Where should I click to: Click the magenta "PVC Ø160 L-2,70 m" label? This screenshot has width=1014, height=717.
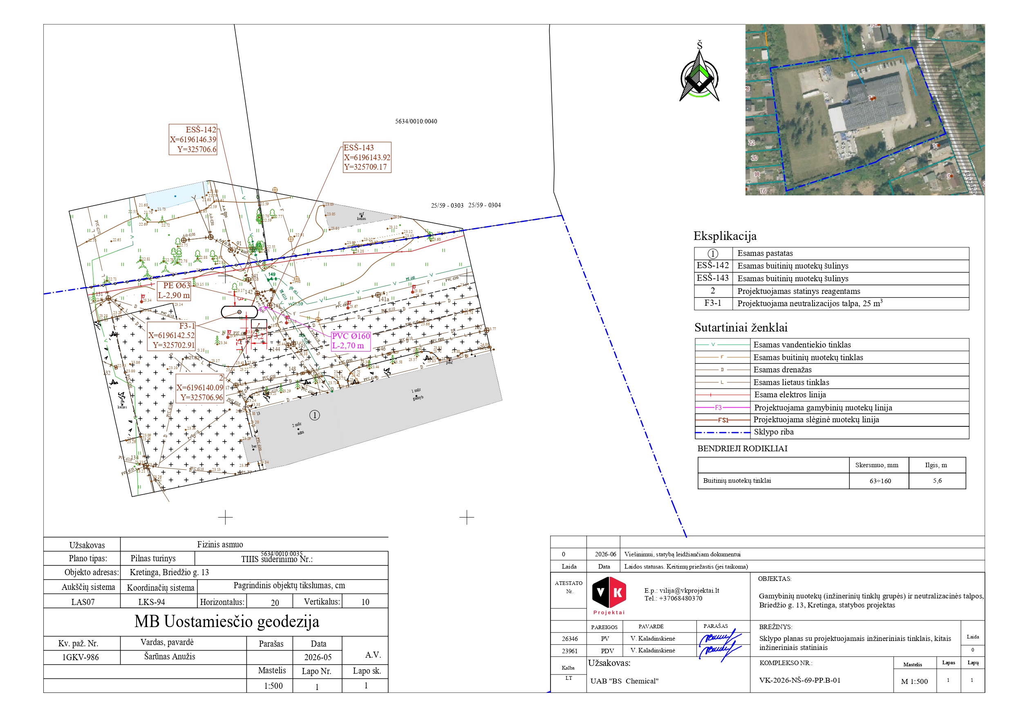tap(351, 341)
